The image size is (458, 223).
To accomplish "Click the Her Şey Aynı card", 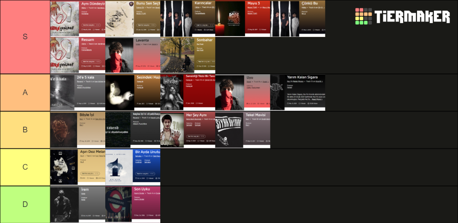I will (188, 130).
